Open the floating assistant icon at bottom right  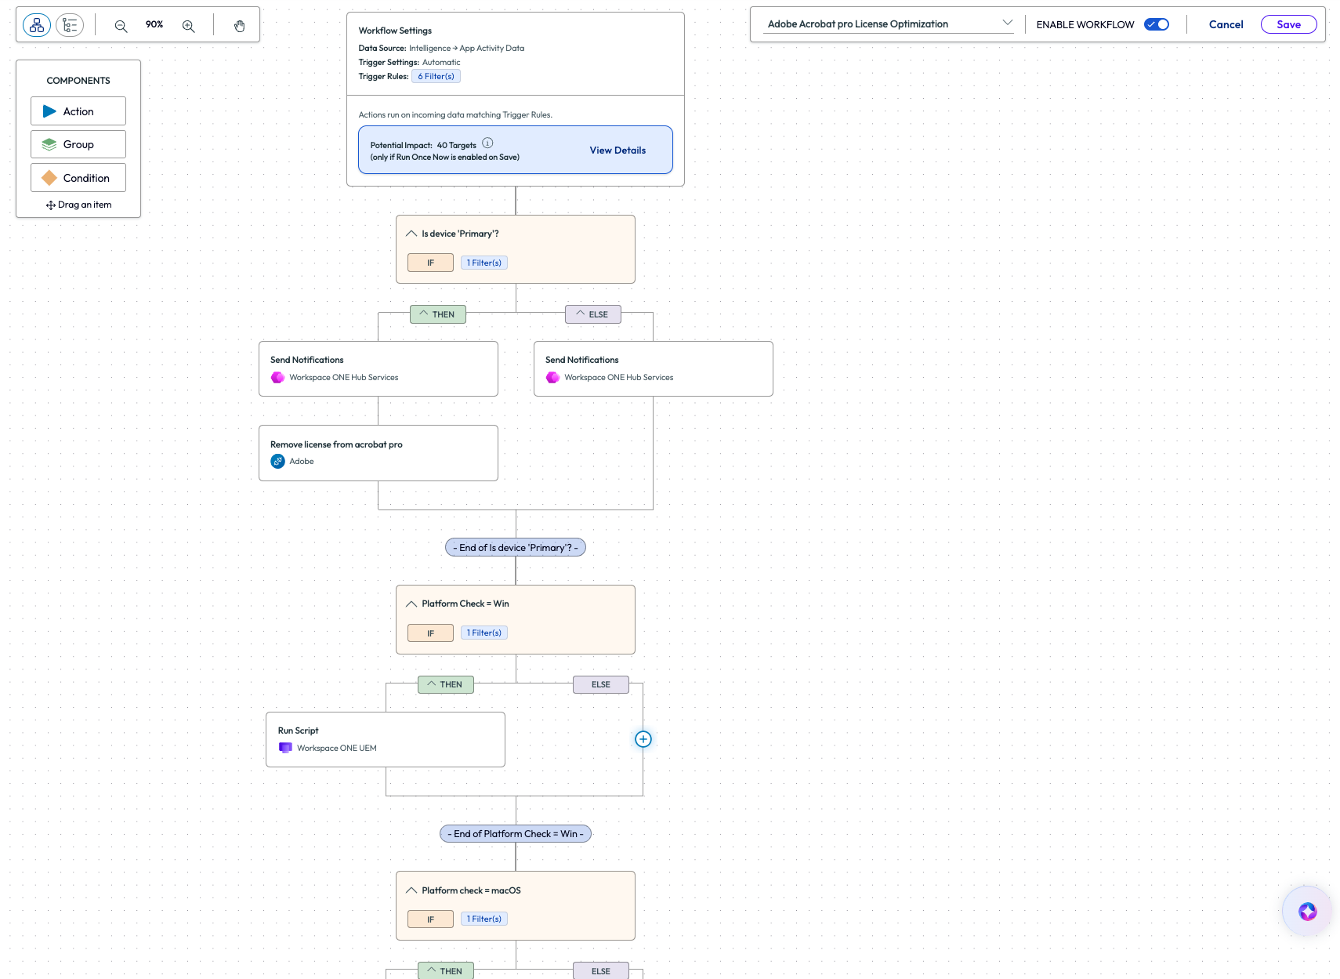(x=1306, y=911)
